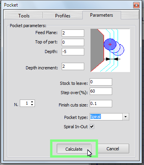
Task: Click the Calculate button
Action: tap(74, 149)
